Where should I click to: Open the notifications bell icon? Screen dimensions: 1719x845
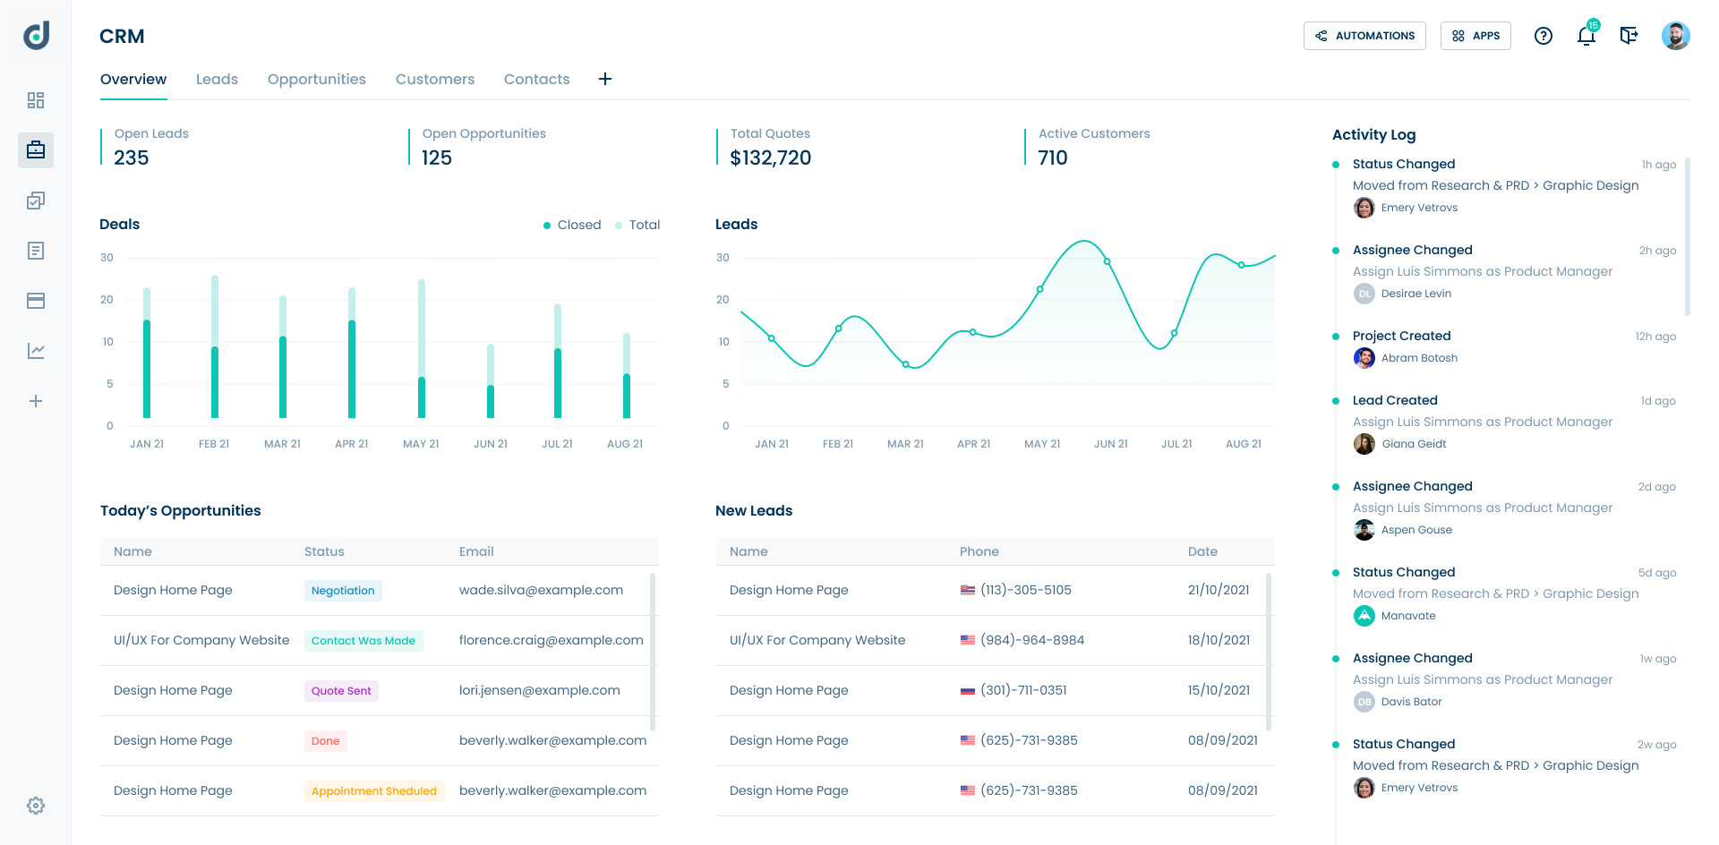[x=1586, y=36]
